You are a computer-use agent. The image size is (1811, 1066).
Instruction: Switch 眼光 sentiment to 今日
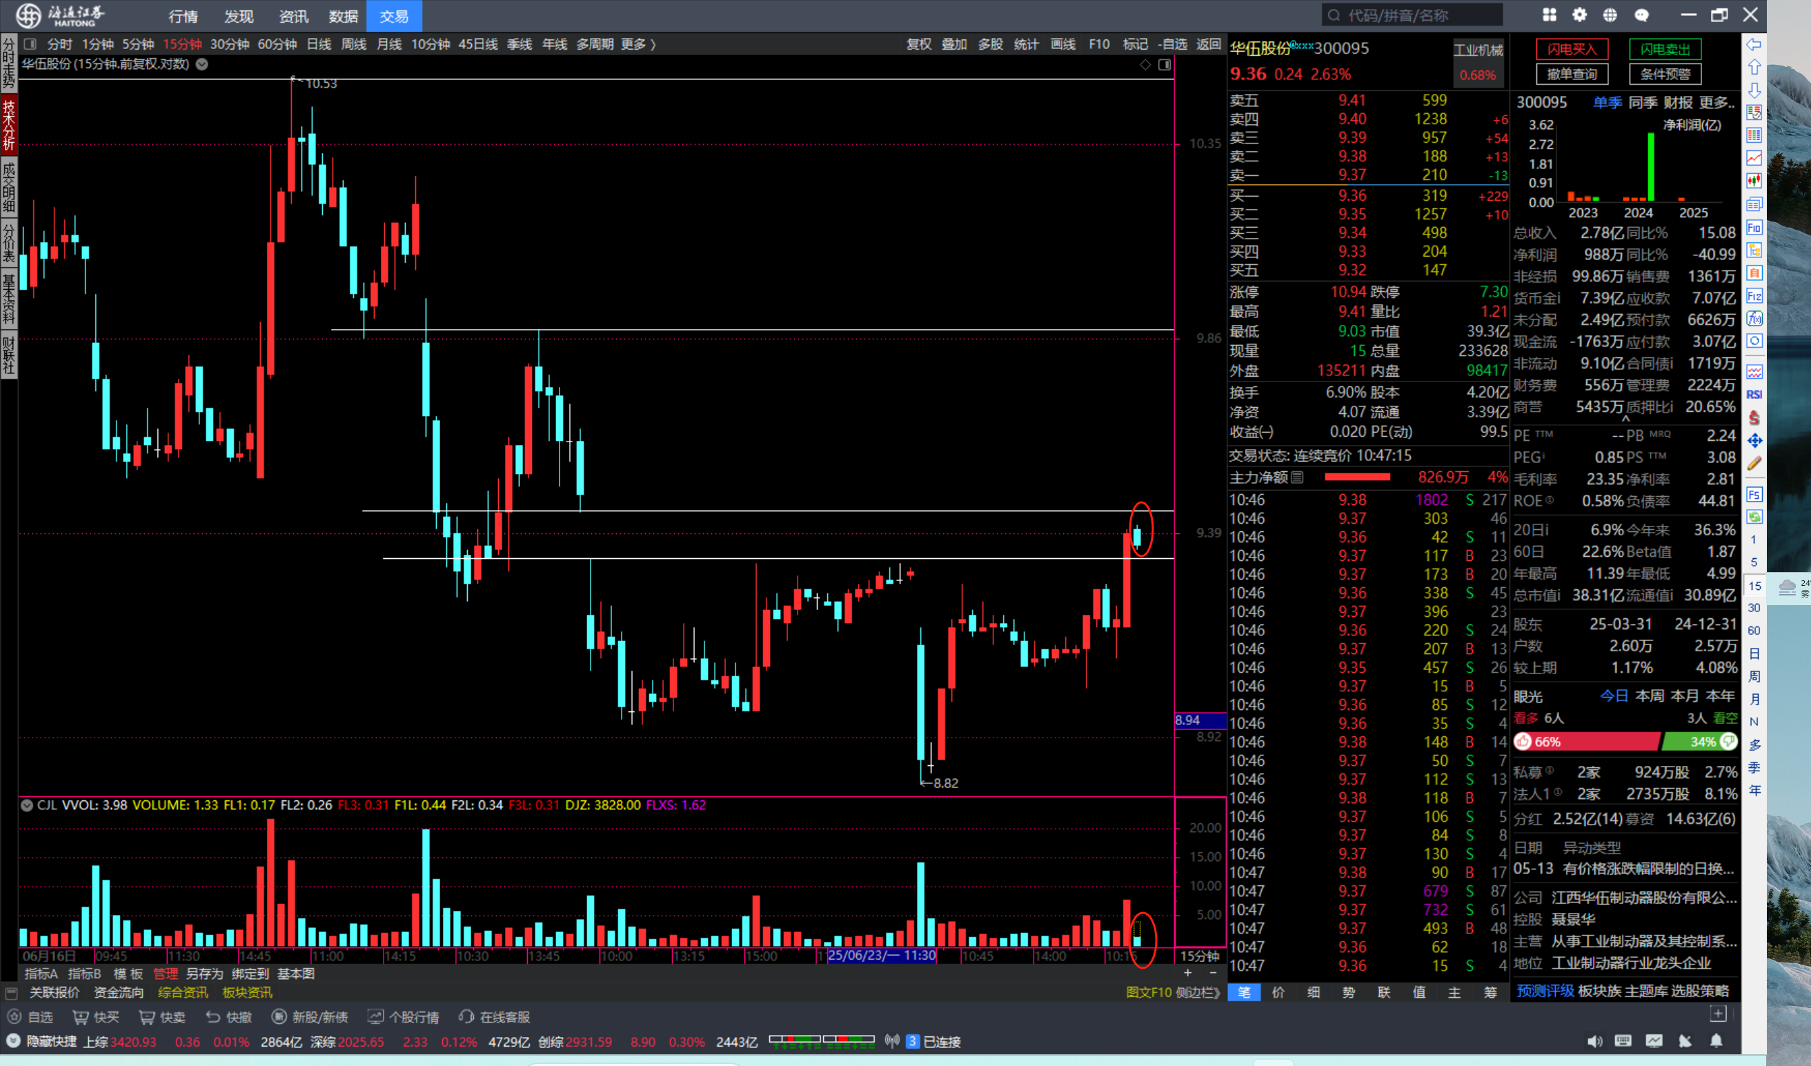(x=1614, y=695)
